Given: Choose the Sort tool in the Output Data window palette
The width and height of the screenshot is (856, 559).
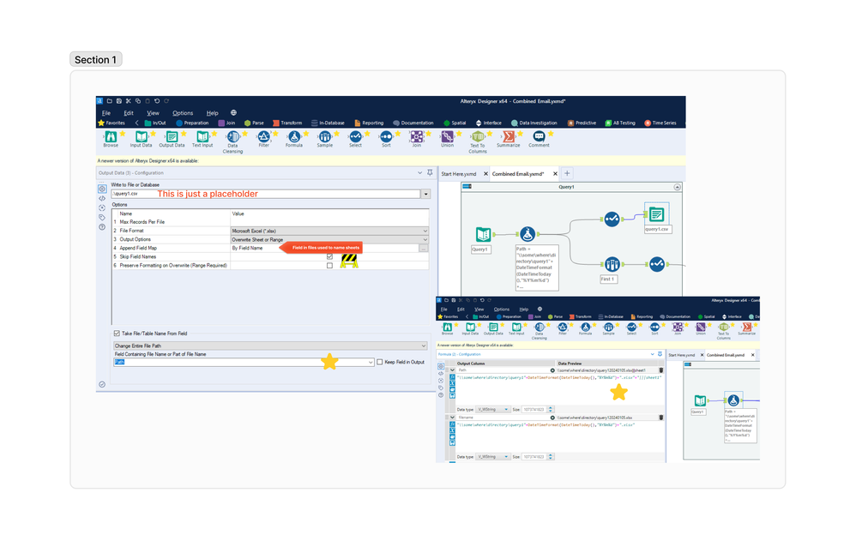Looking at the screenshot, I should click(386, 139).
